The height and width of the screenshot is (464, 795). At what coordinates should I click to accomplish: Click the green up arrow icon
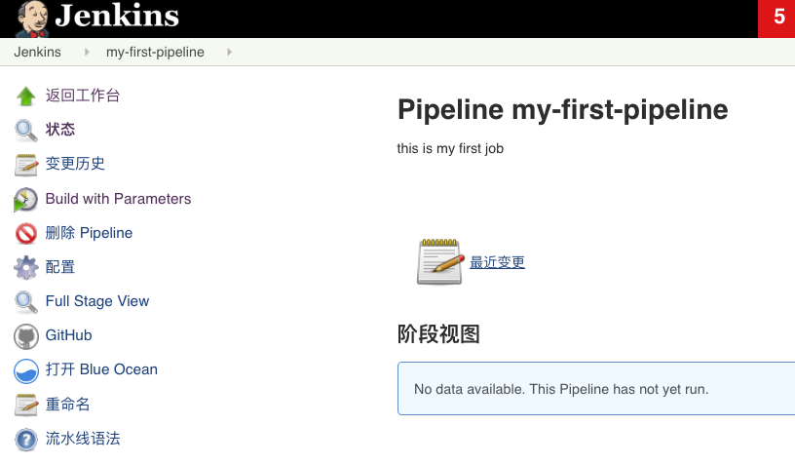(26, 96)
